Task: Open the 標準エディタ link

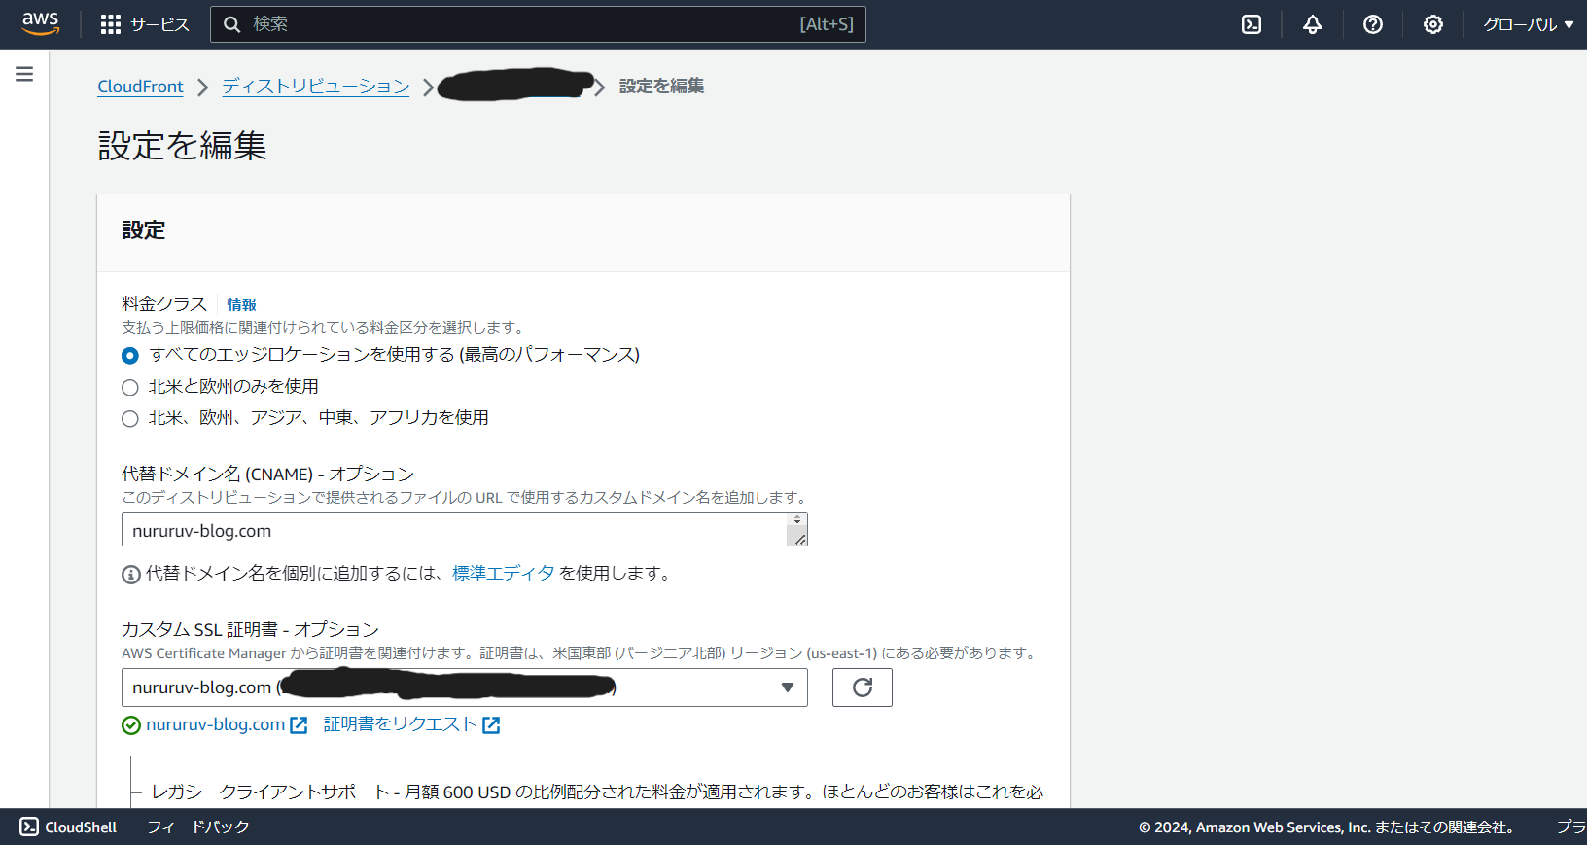Action: point(504,573)
